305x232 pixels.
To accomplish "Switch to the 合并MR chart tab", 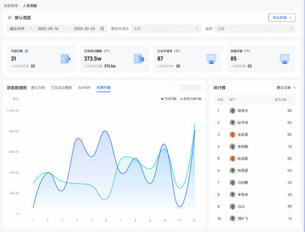I will pos(84,88).
